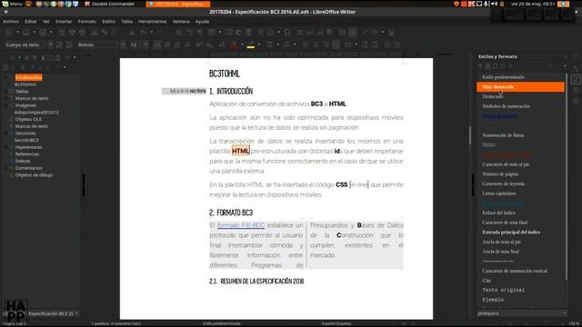This screenshot has height=327, width=582.
Task: Click Español (España) language in status bar
Action: 336,323
